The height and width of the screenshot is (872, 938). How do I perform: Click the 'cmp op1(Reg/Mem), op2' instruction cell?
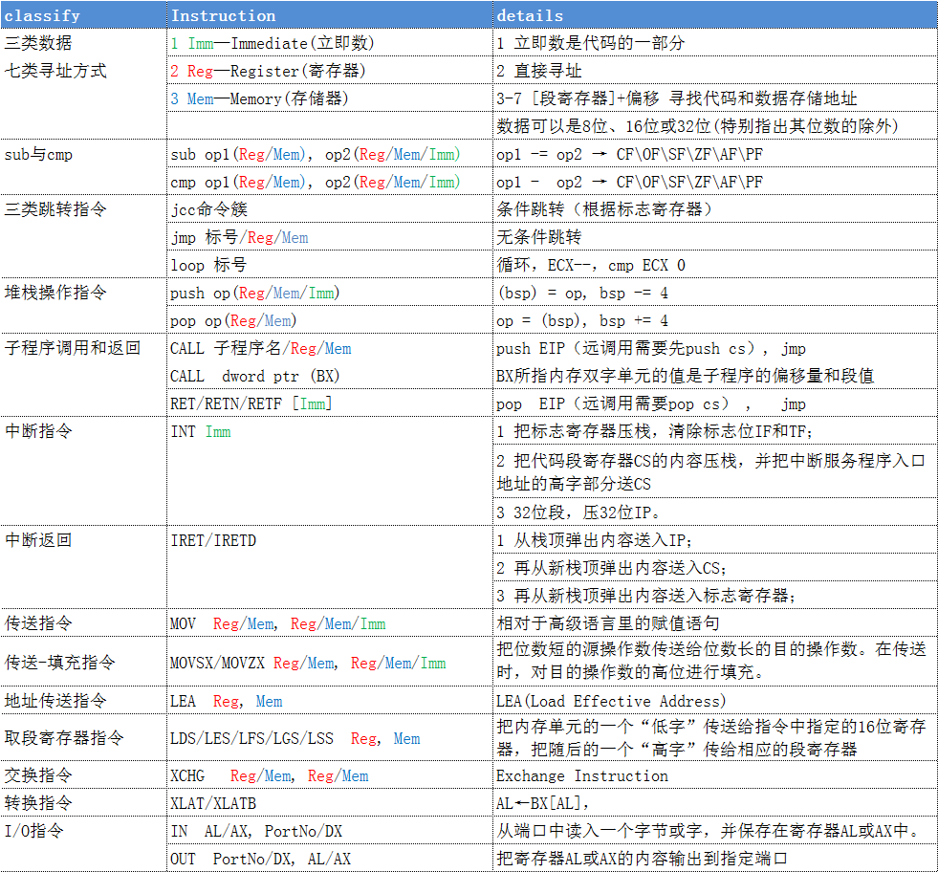(330, 182)
